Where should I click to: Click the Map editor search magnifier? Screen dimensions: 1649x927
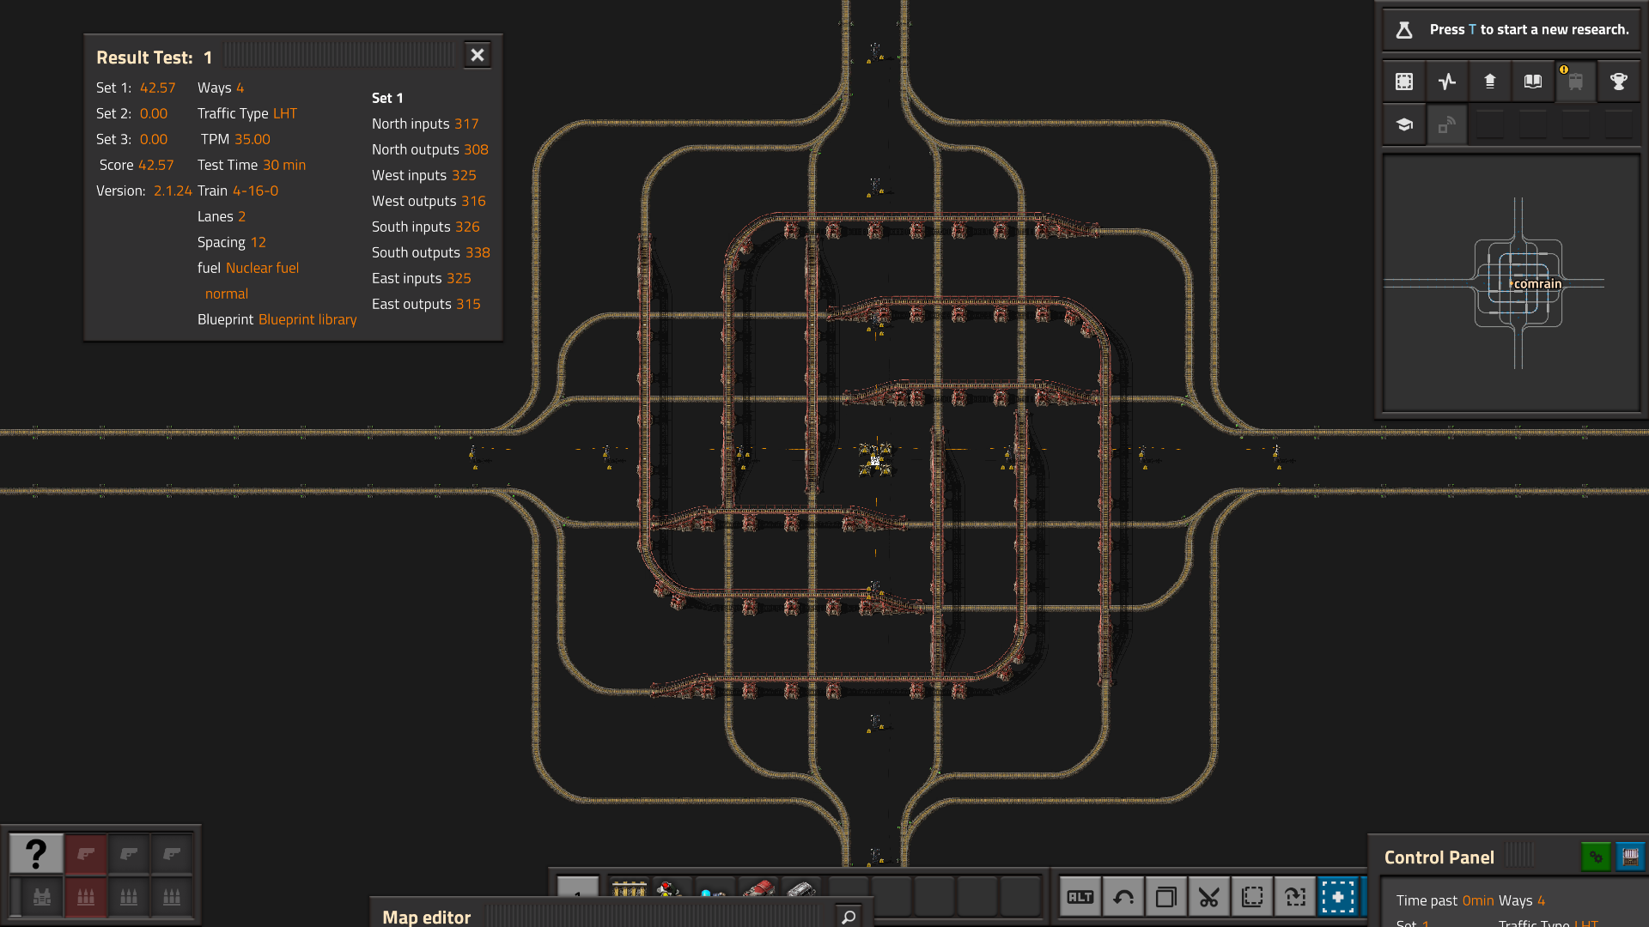point(849,917)
